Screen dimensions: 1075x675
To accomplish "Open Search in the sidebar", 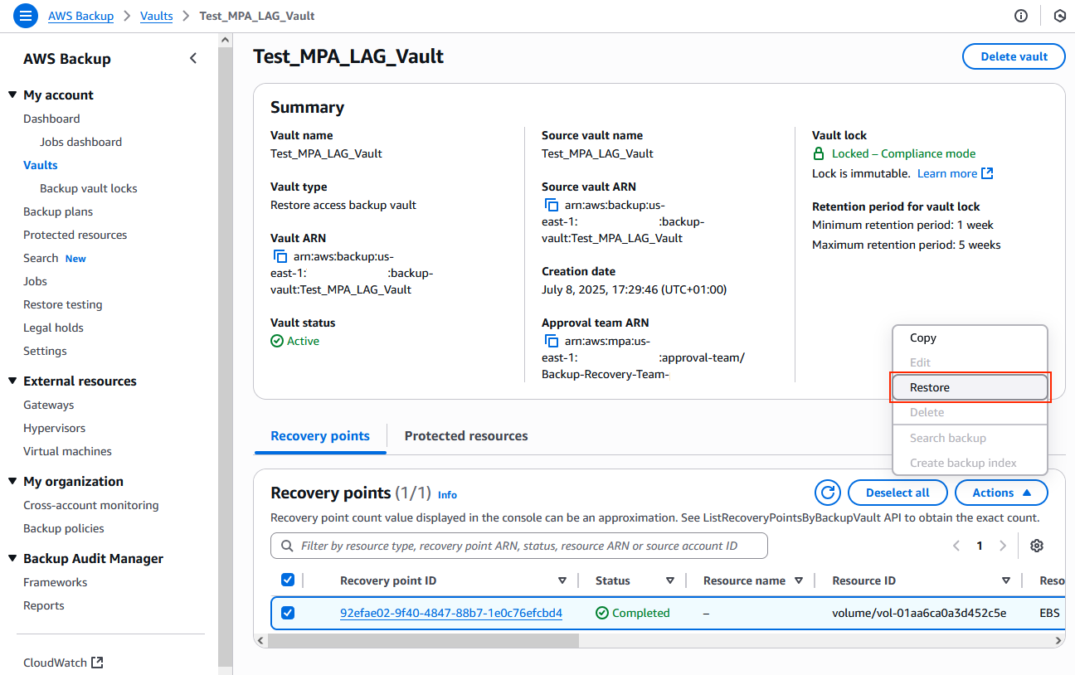I will pos(41,258).
